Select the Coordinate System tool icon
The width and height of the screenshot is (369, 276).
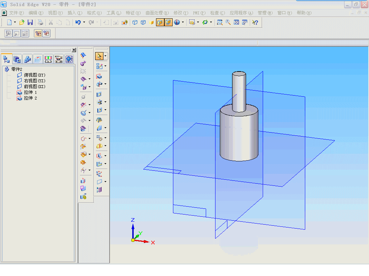[99, 174]
